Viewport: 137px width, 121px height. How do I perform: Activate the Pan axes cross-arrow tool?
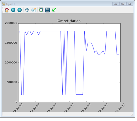click(x=27, y=10)
